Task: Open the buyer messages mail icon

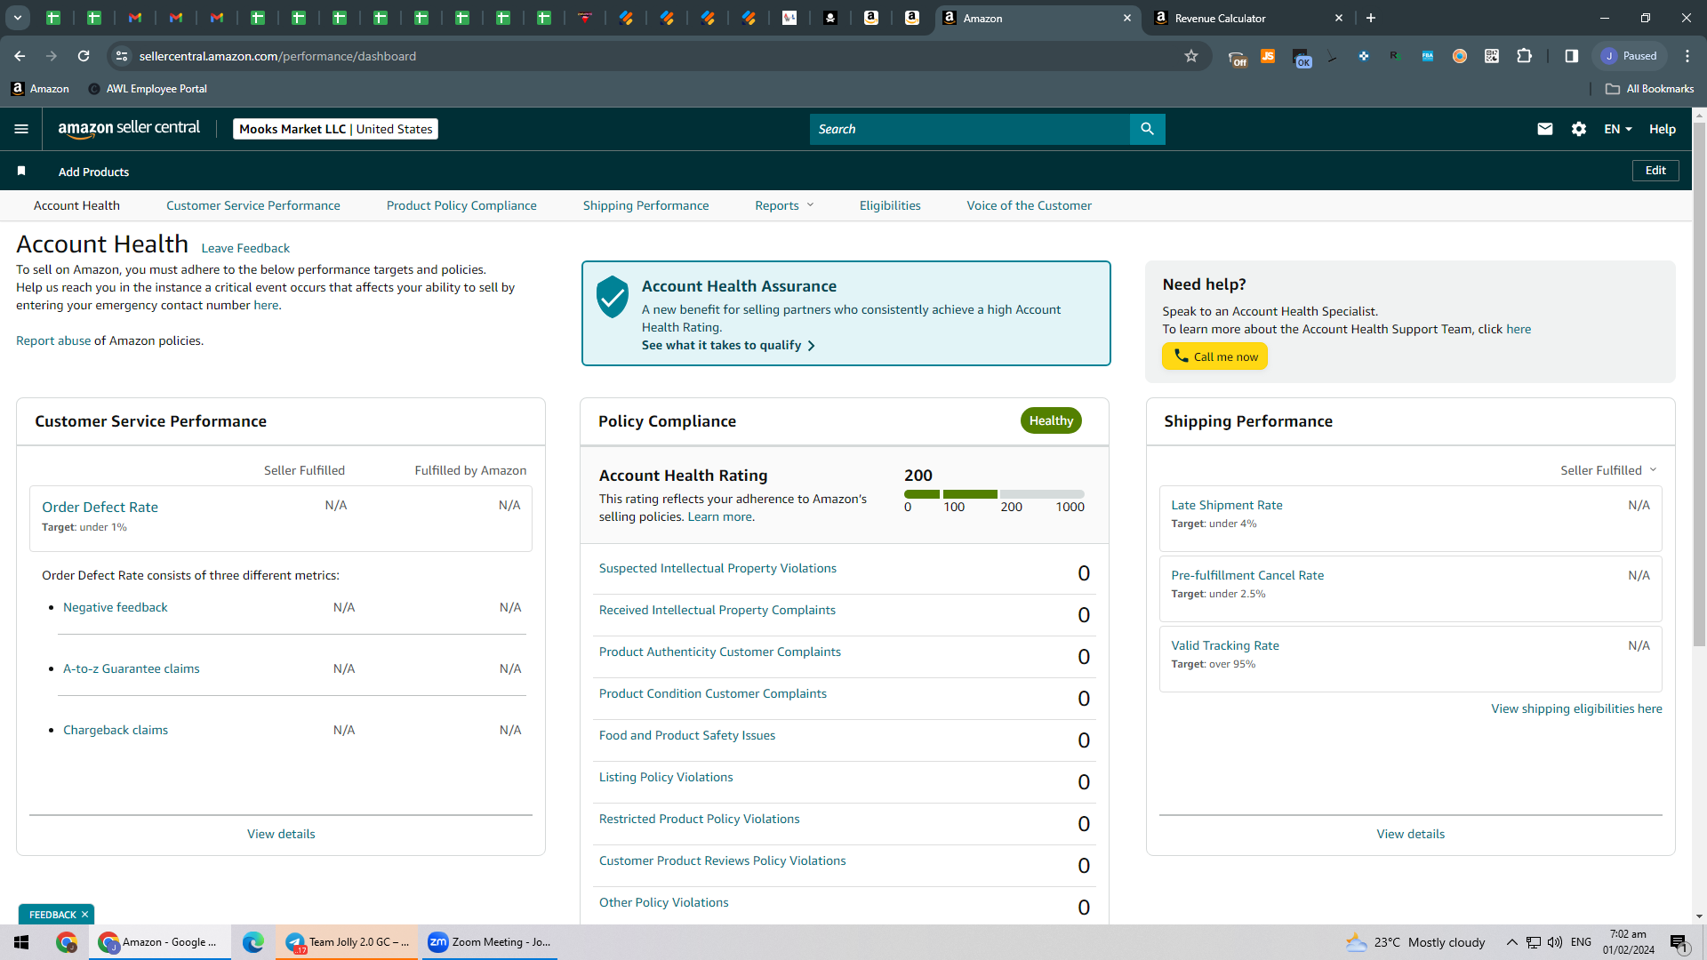Action: coord(1545,129)
